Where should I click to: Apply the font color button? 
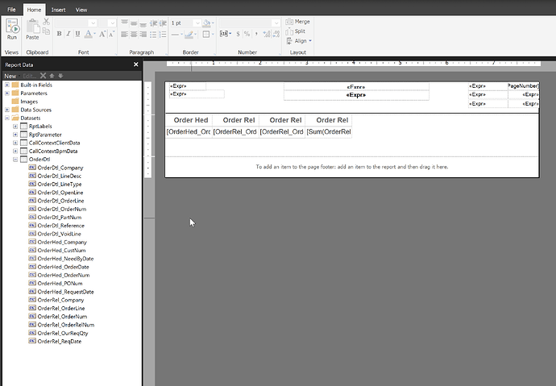click(89, 34)
